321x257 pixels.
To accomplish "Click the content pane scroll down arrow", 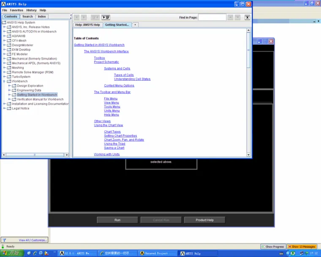I will coord(248,155).
